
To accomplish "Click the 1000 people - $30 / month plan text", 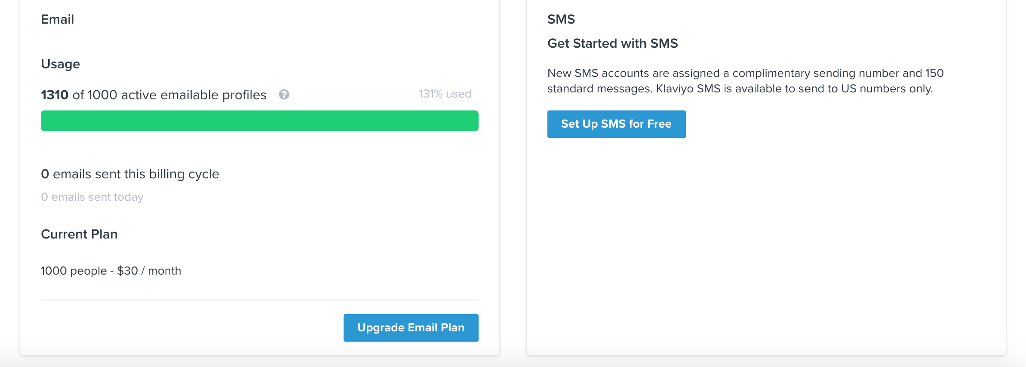I will [111, 271].
